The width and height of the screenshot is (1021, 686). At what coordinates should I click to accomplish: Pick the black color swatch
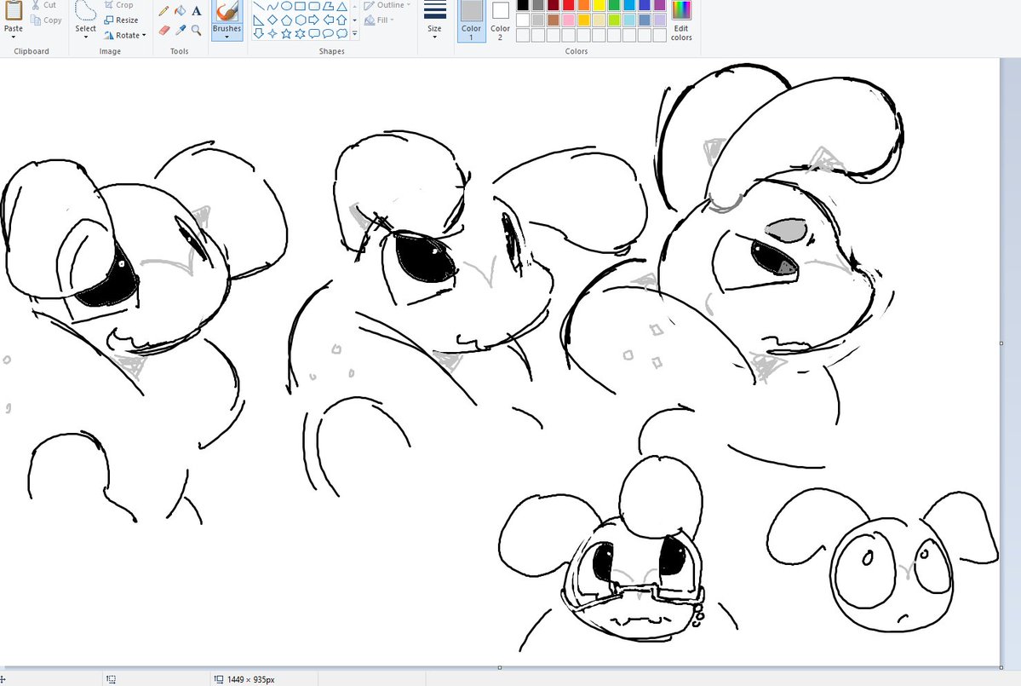pos(523,5)
